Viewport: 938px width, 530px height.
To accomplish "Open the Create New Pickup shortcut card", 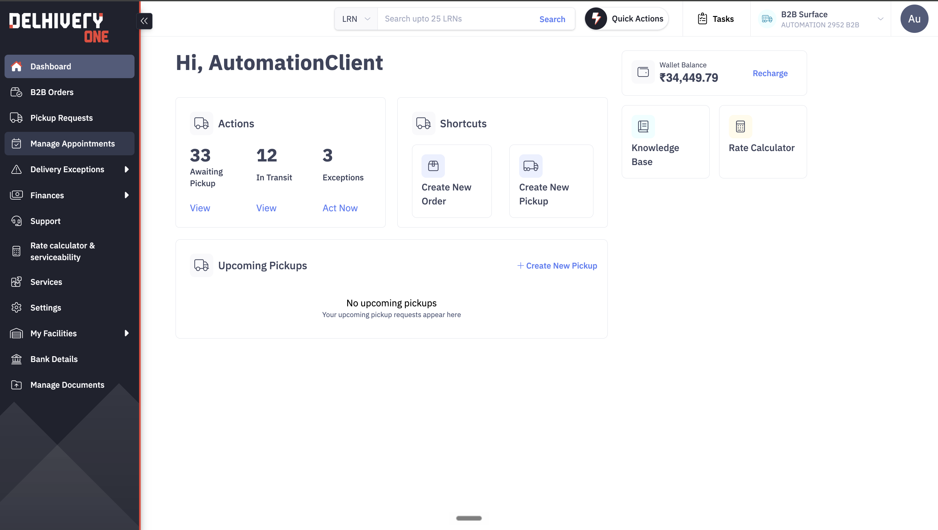I will (x=551, y=181).
